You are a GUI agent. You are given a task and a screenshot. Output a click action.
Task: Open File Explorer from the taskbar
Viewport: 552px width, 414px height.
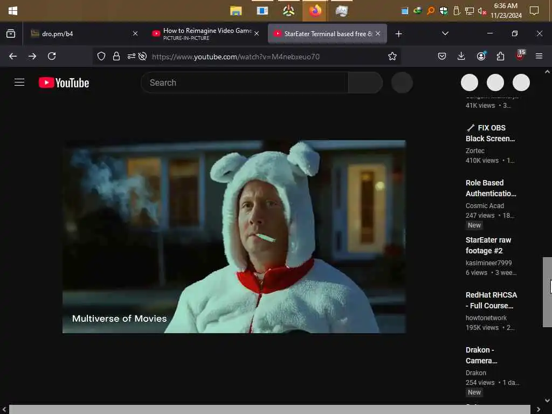236,11
